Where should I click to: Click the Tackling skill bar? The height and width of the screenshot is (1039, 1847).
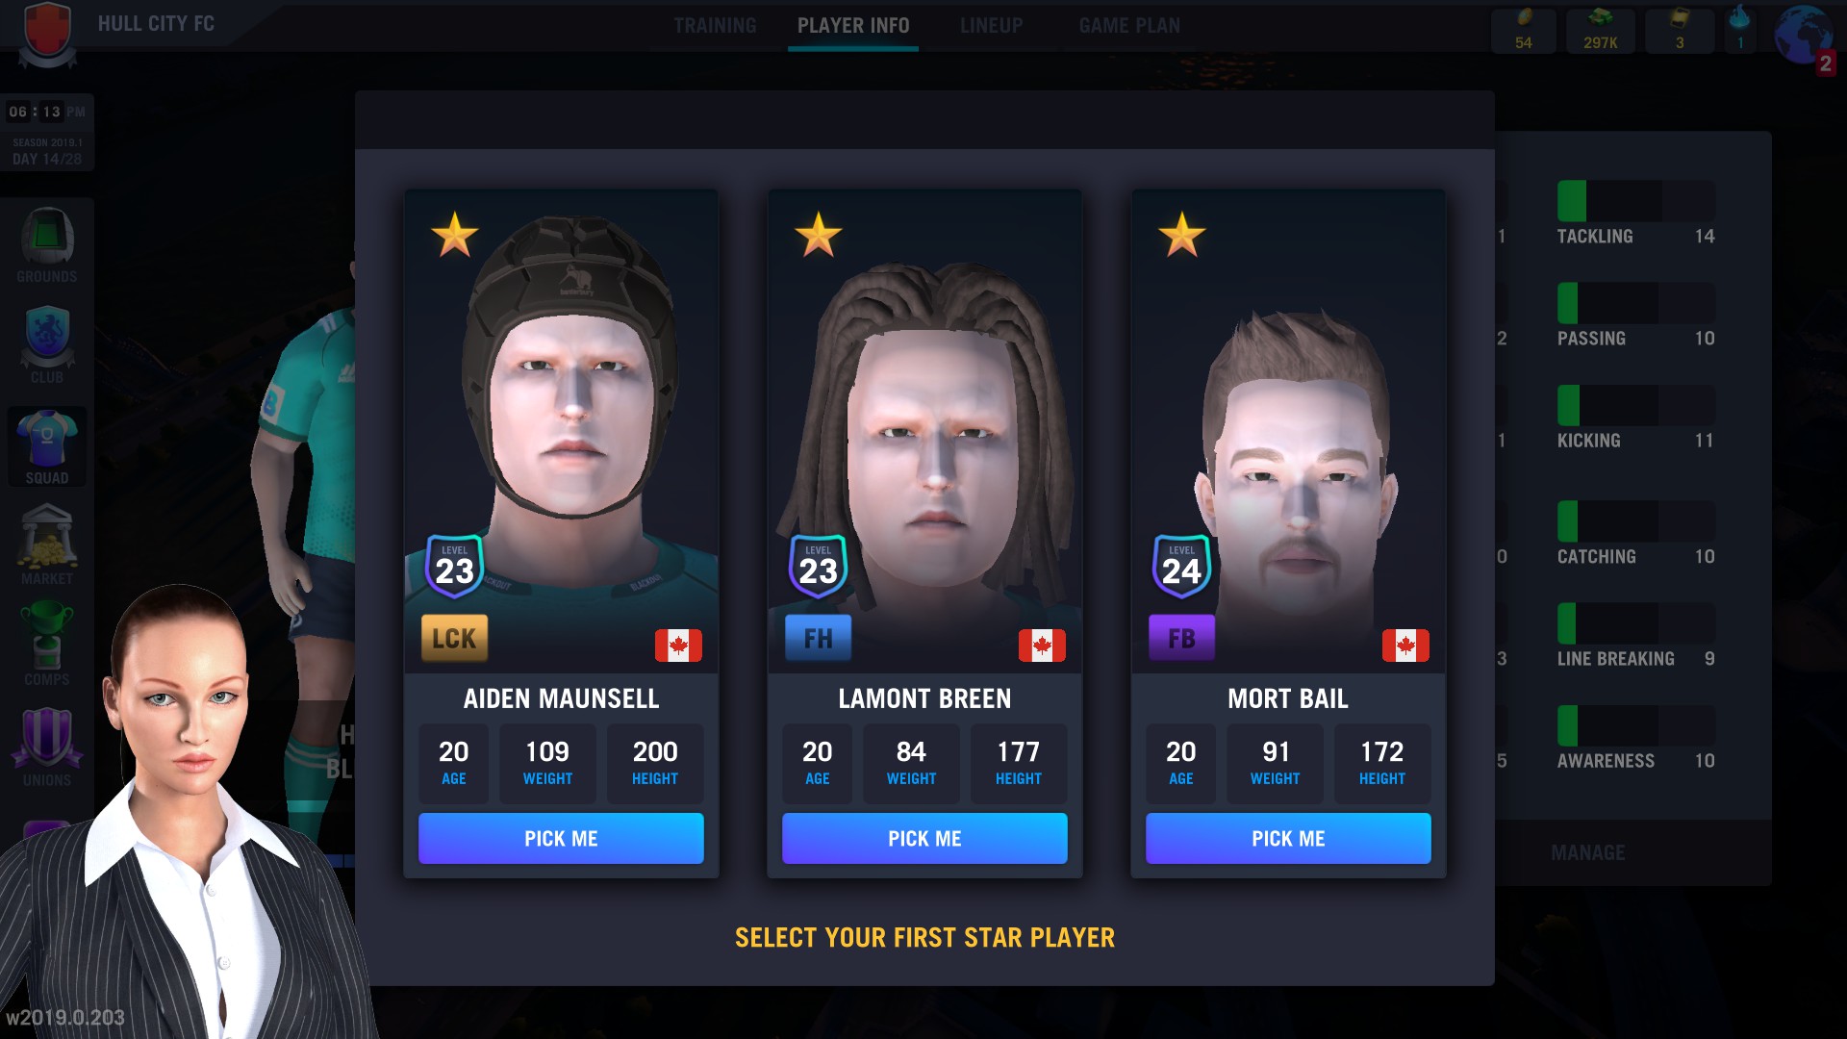(x=1635, y=201)
